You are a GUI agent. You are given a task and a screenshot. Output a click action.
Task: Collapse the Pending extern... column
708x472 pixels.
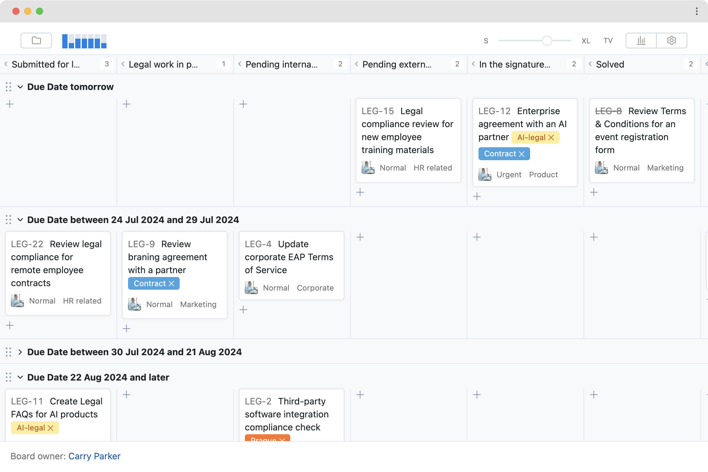tap(356, 64)
